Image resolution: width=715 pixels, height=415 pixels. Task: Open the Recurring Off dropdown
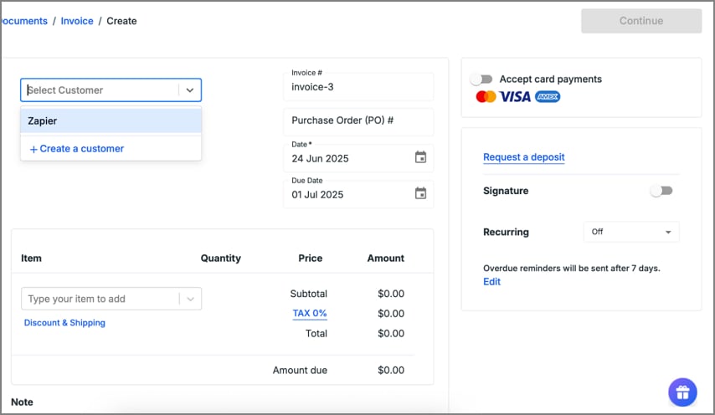631,232
